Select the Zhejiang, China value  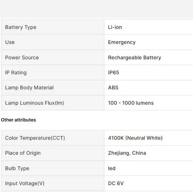127,153
